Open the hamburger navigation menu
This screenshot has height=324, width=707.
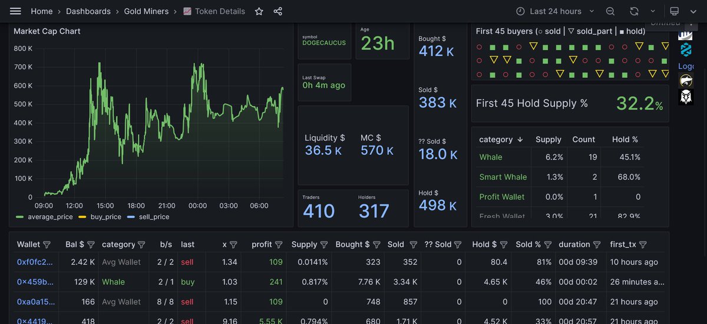pyautogui.click(x=16, y=11)
